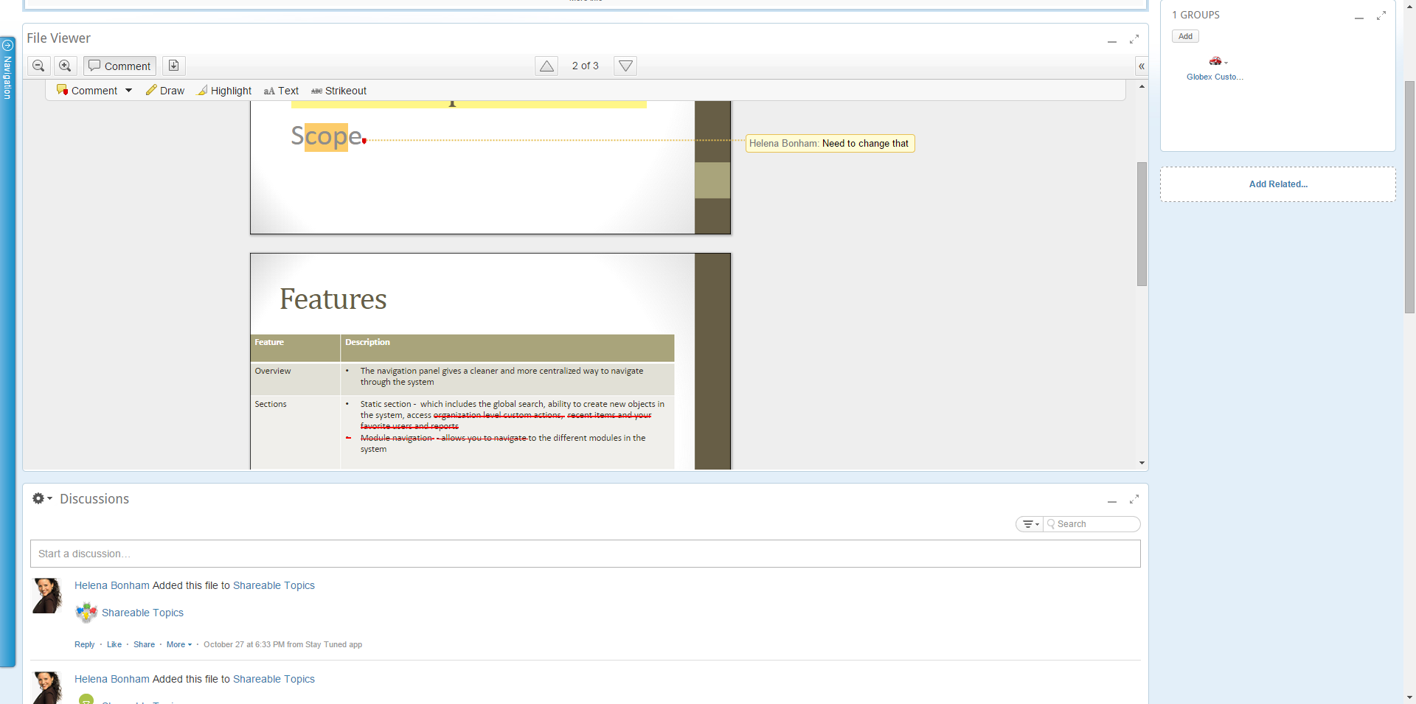The width and height of the screenshot is (1416, 704).
Task: Open the Shareable Topics link beside the colorful icon
Action: click(x=142, y=613)
